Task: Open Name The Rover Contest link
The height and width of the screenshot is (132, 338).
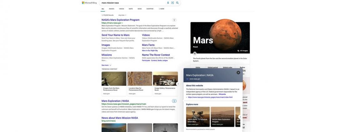Action: pos(156,55)
